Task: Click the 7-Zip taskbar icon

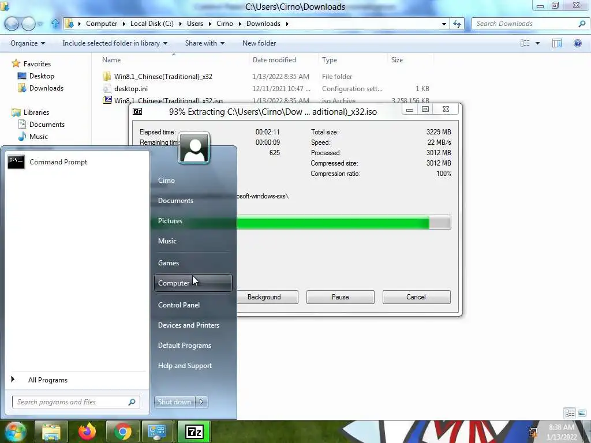Action: [x=194, y=431]
